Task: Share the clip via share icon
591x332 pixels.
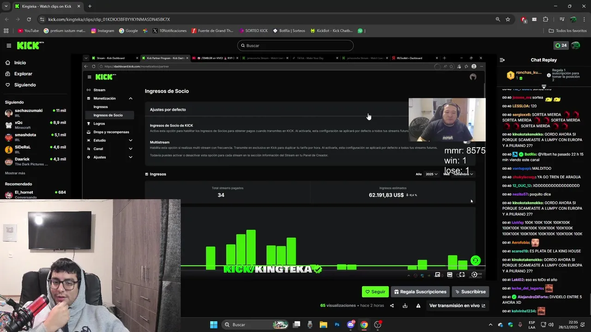Action: 392,306
